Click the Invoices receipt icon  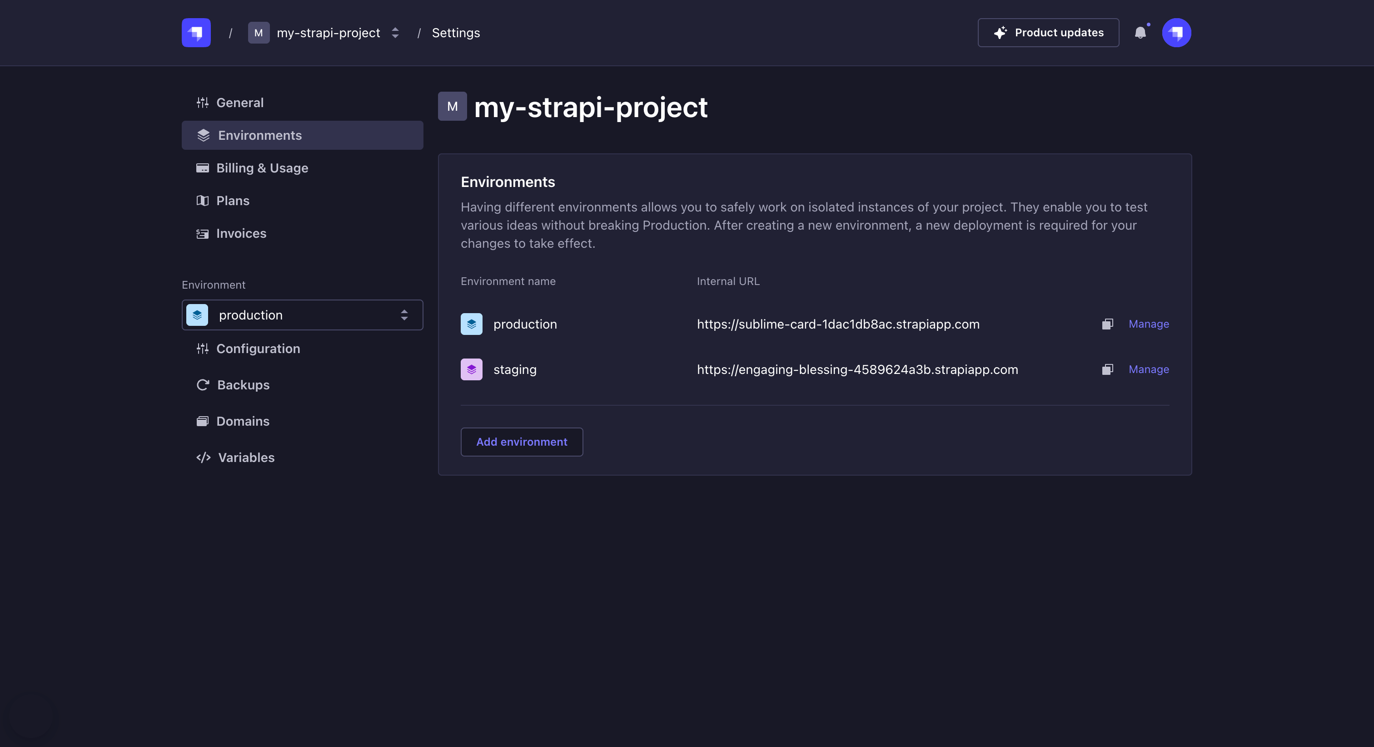coord(203,233)
